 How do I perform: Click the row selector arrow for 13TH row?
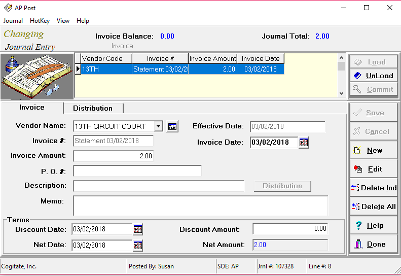tap(78, 69)
